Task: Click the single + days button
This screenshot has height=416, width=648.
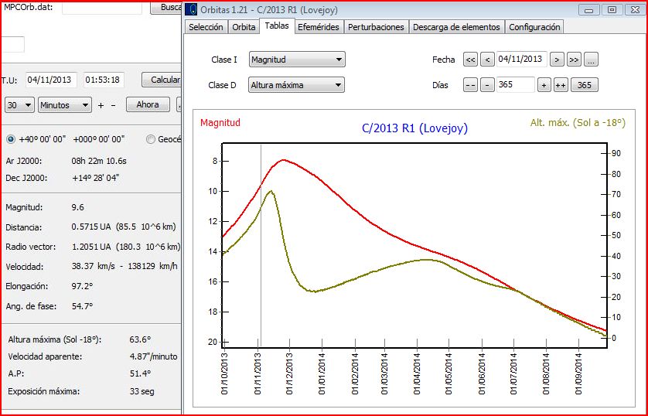Action: [544, 85]
